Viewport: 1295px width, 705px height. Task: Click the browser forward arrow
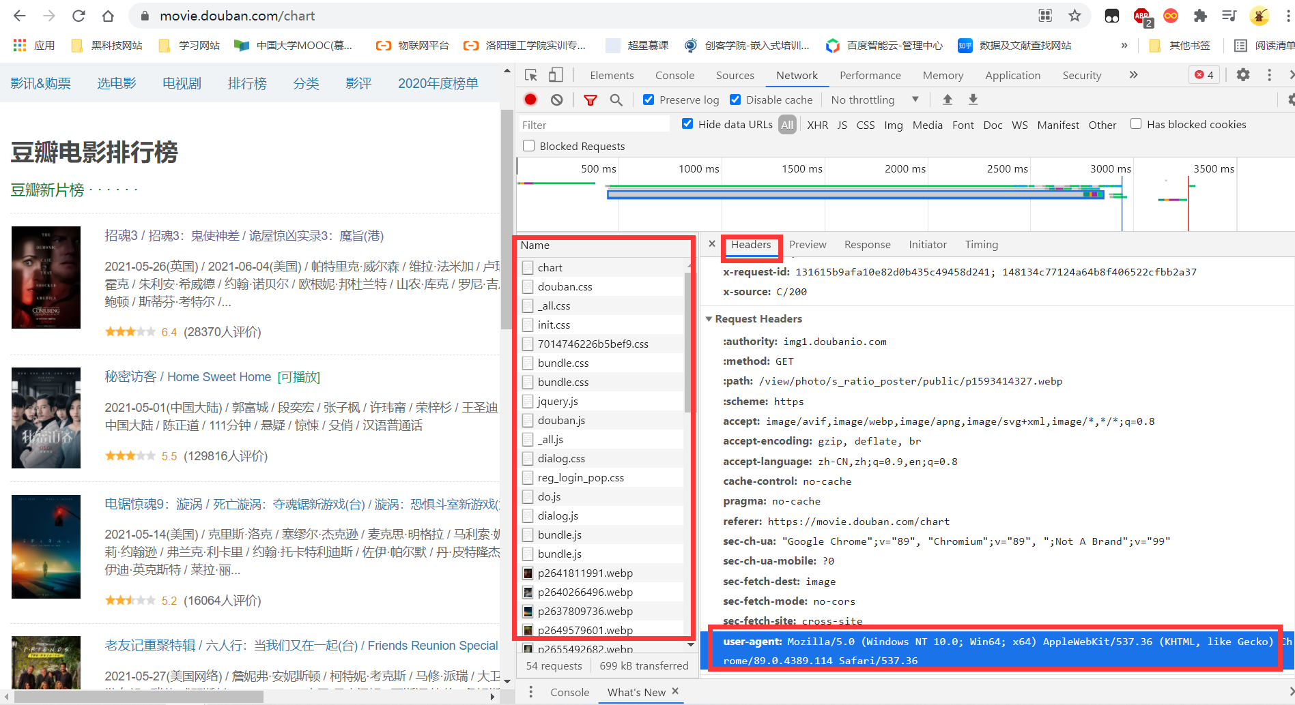click(x=49, y=16)
